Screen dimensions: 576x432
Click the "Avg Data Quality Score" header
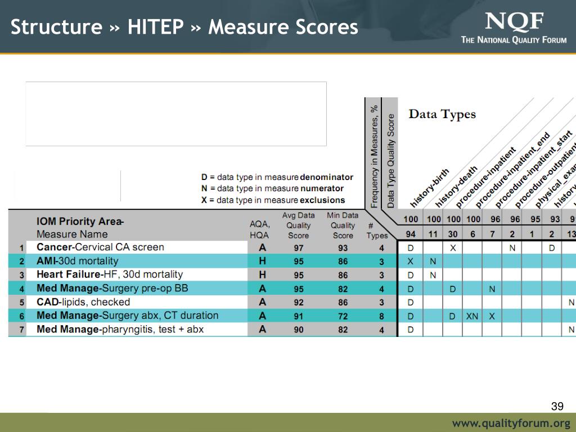click(298, 226)
